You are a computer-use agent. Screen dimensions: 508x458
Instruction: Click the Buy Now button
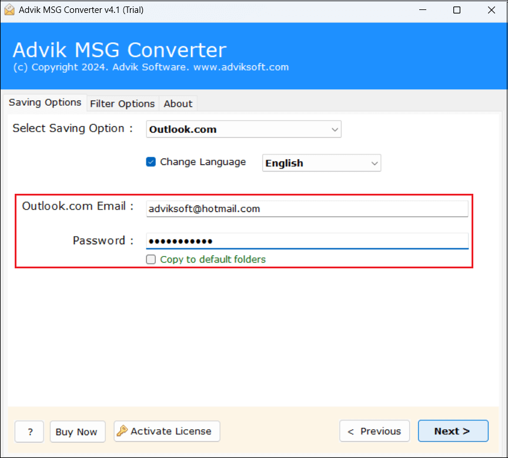pos(77,430)
